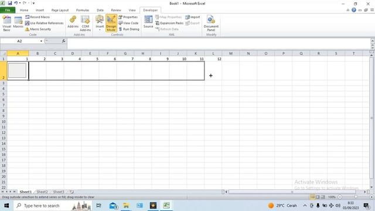Image resolution: width=375 pixels, height=211 pixels.
Task: Show hidden system tray icons
Action: pos(305,206)
